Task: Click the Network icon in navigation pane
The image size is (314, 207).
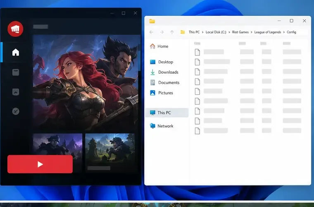Action: pyautogui.click(x=152, y=126)
